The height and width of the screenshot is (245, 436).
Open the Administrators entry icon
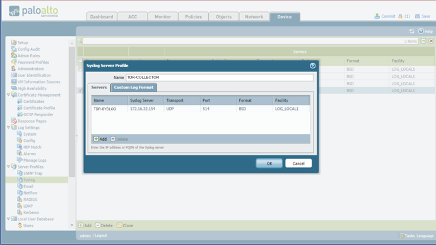pos(14,68)
